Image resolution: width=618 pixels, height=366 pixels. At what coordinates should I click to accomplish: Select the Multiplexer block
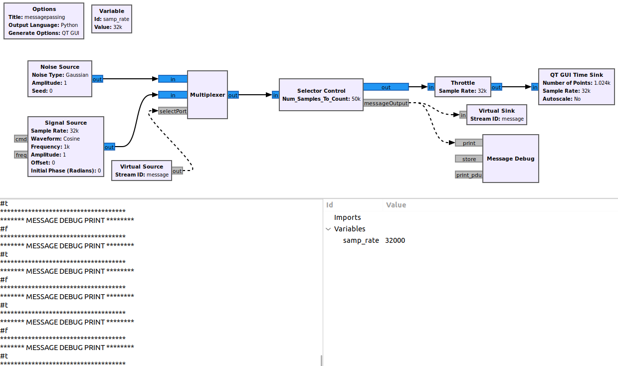pos(207,95)
